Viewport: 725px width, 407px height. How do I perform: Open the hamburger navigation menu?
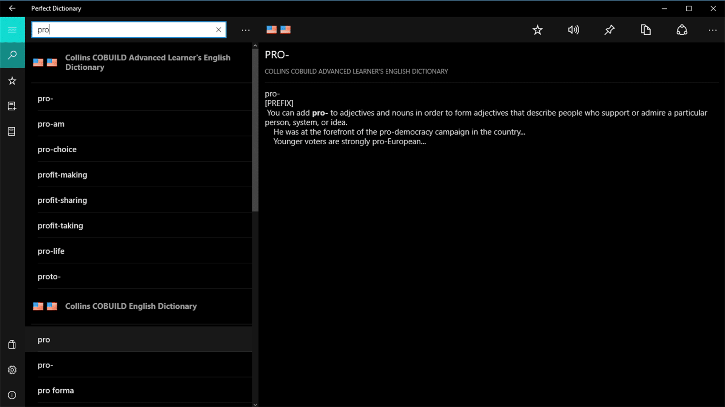point(12,30)
